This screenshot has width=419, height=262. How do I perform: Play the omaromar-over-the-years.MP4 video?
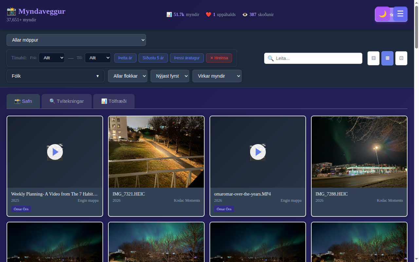[x=258, y=152]
